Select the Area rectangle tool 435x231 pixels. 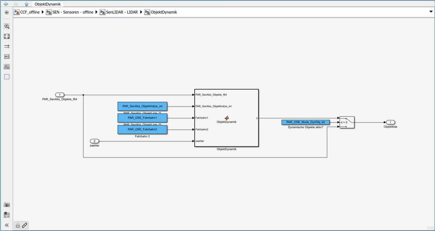click(x=7, y=77)
